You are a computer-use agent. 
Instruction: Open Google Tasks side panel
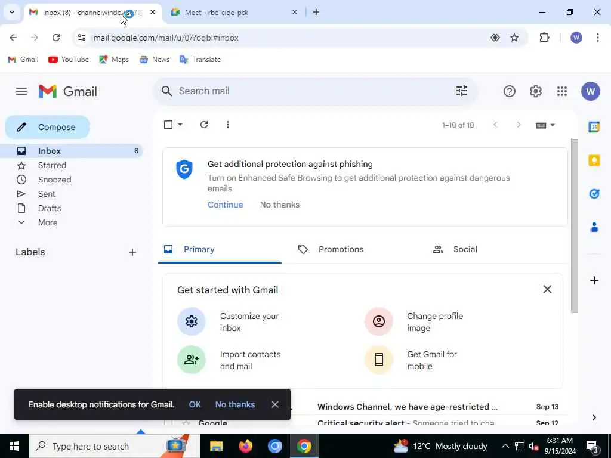click(x=594, y=194)
